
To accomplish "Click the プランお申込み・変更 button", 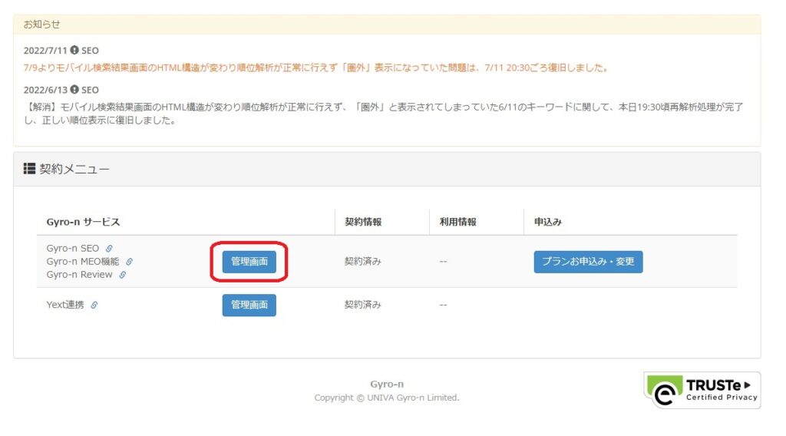I will [x=588, y=262].
